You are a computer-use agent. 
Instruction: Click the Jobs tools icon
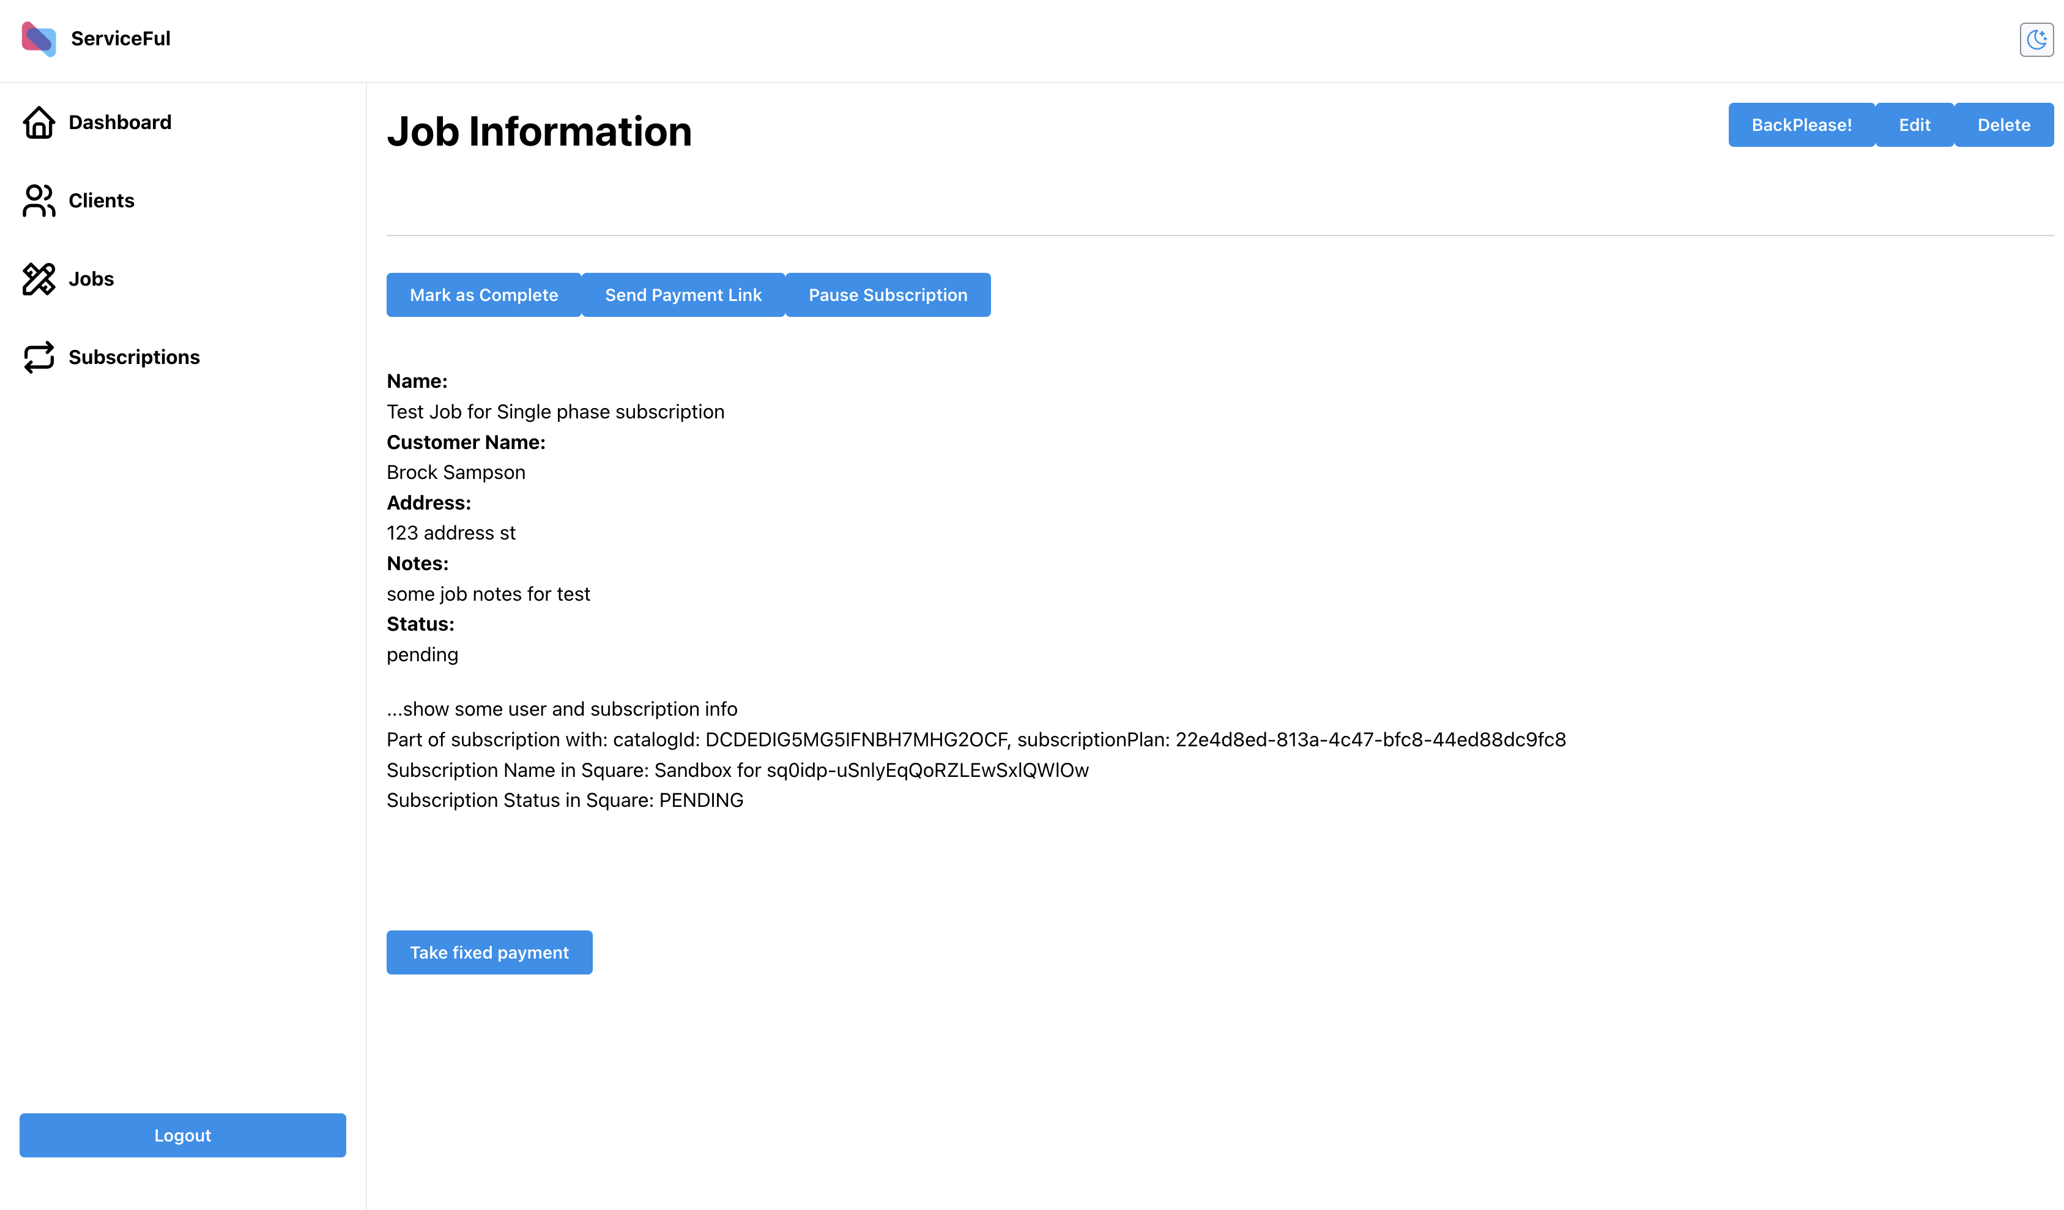39,280
